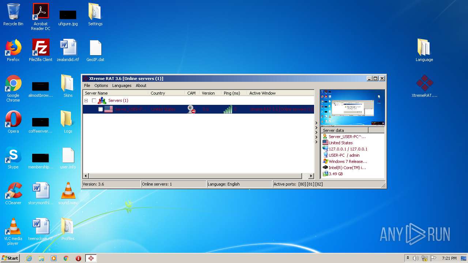Open zealandid.rtf document

68,50
